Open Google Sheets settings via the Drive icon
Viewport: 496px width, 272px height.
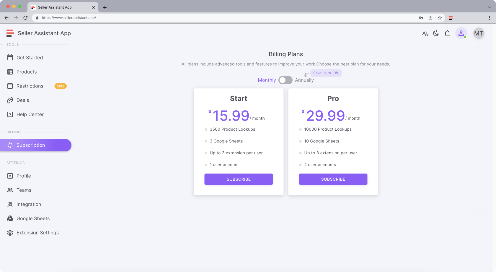(33, 218)
